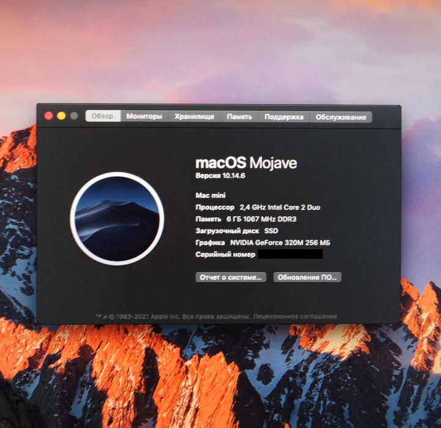Open the Мониторы tab
Image resolution: width=441 pixels, height=428 pixels.
[144, 116]
